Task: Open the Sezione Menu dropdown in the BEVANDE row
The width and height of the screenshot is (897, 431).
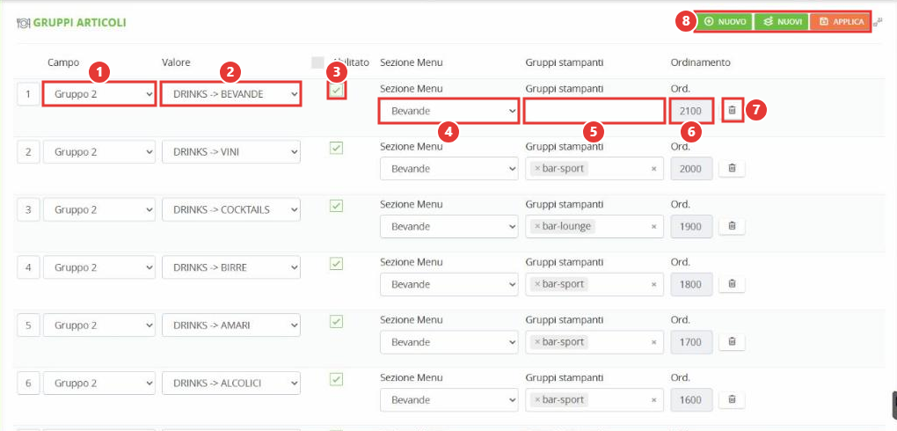Action: [x=449, y=111]
